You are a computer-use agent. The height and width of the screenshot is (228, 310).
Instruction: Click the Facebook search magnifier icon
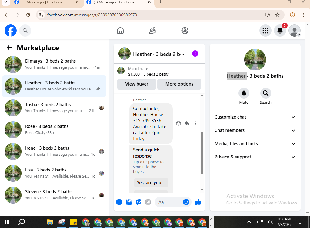25,31
